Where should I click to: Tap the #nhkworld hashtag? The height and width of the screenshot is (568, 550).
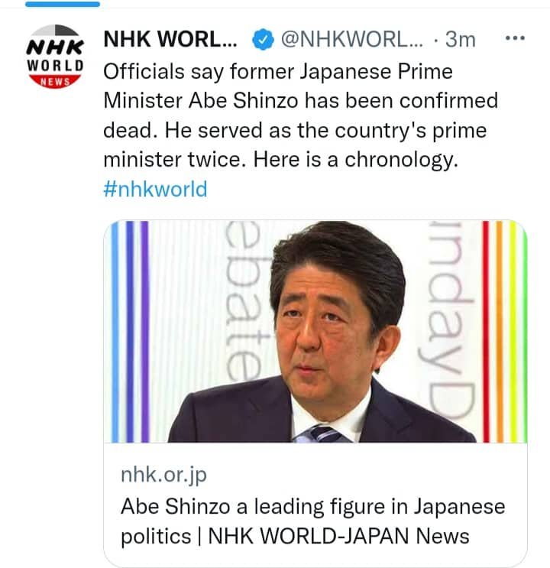(x=155, y=189)
